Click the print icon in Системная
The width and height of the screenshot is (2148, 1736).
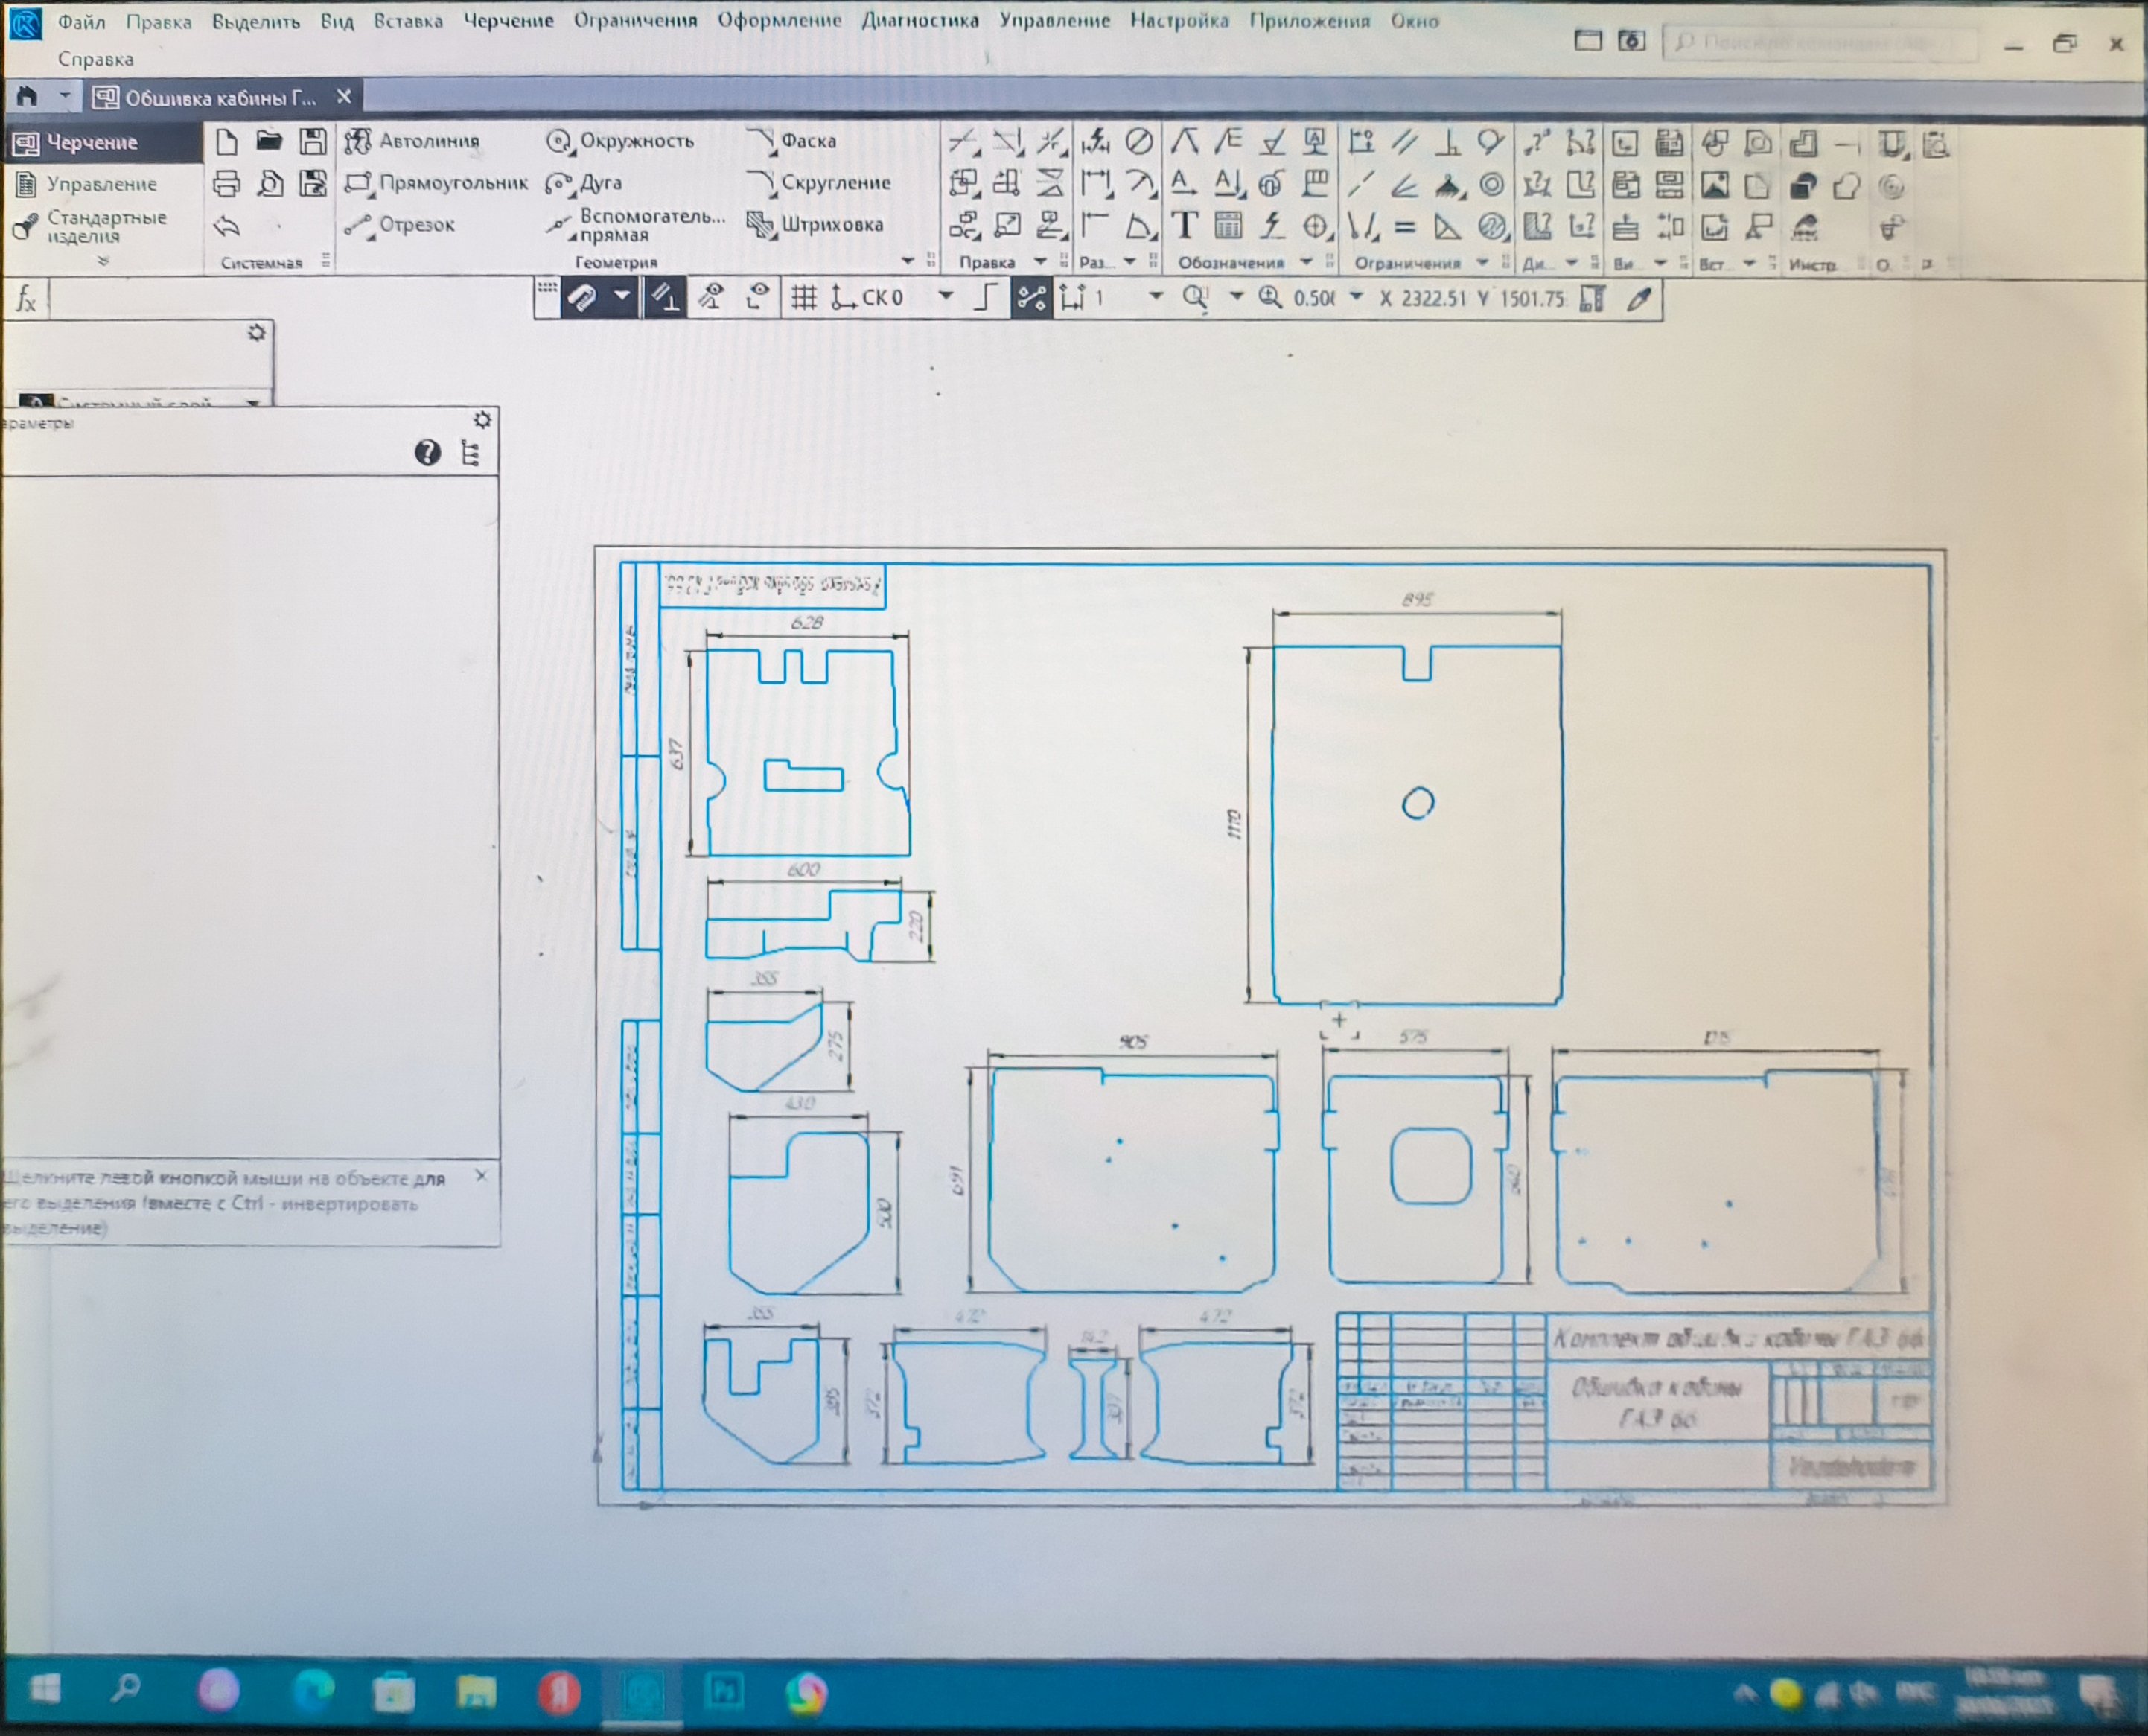click(x=227, y=184)
